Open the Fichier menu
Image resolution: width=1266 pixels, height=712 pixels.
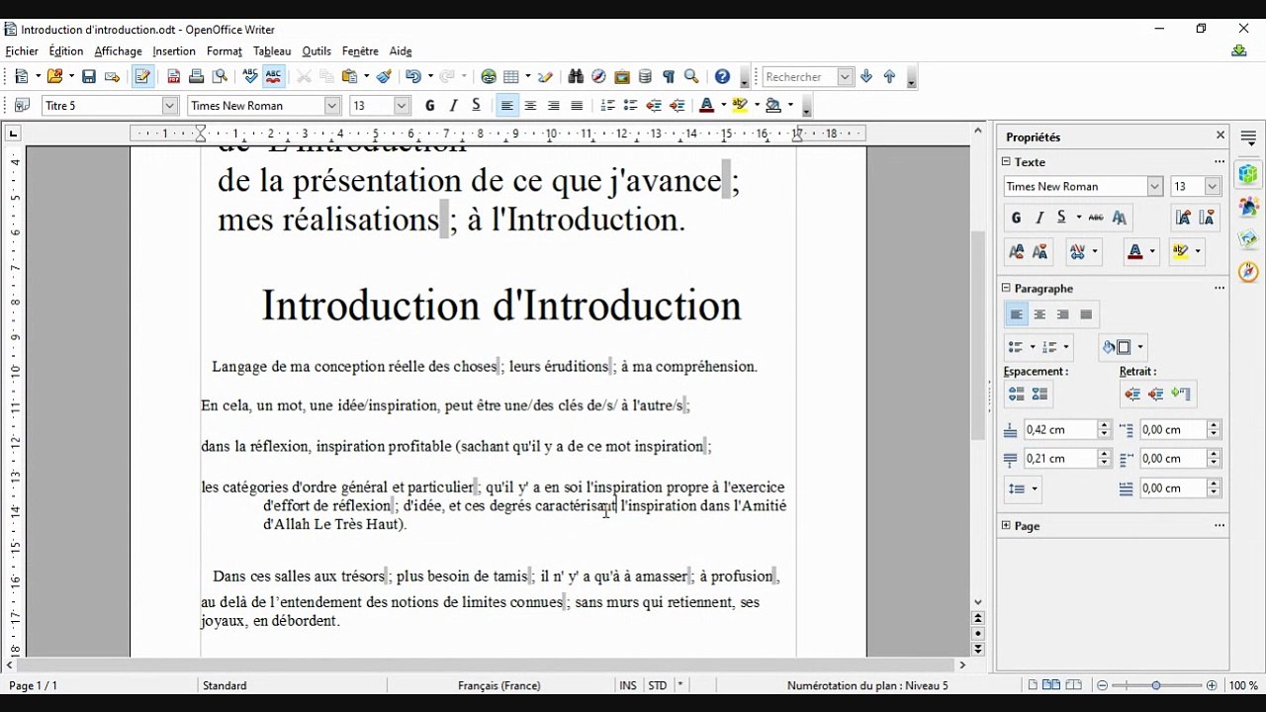(x=22, y=50)
